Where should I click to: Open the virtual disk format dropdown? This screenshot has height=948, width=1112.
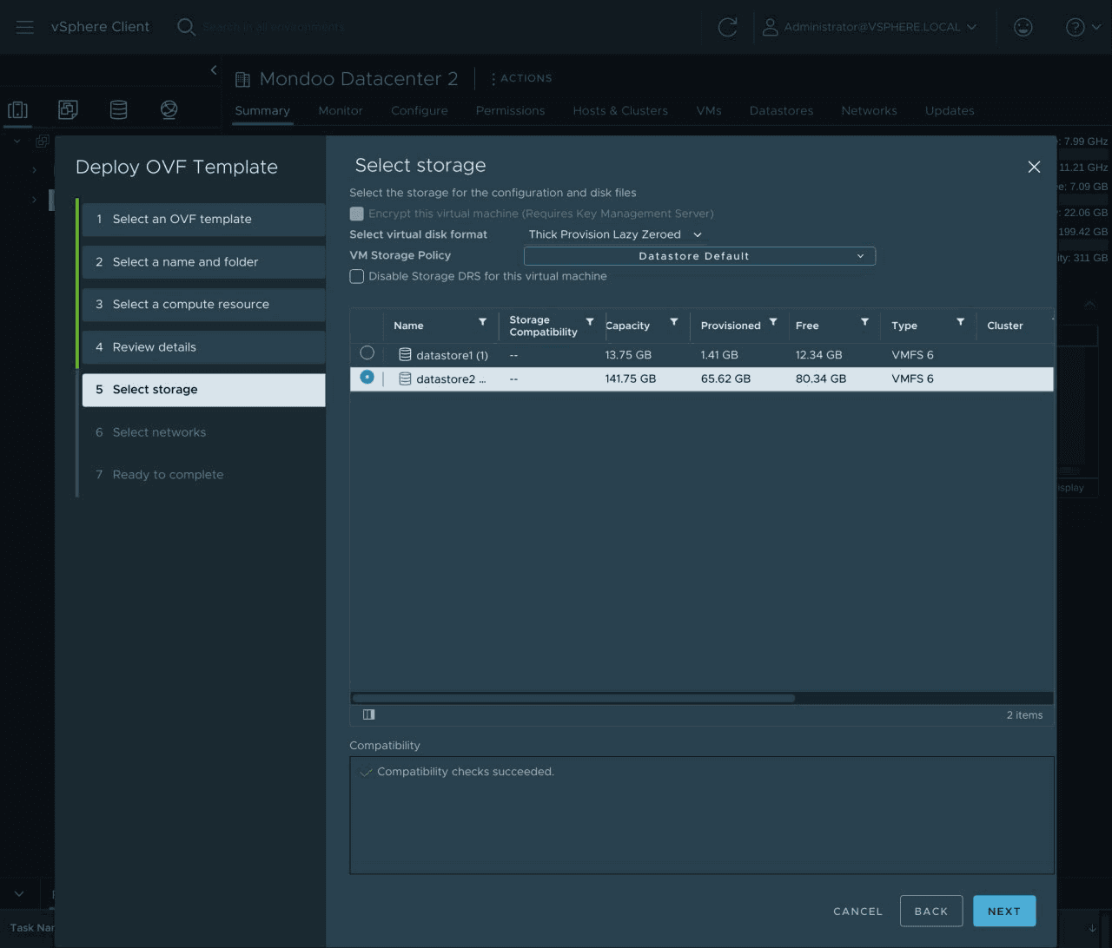tap(614, 234)
